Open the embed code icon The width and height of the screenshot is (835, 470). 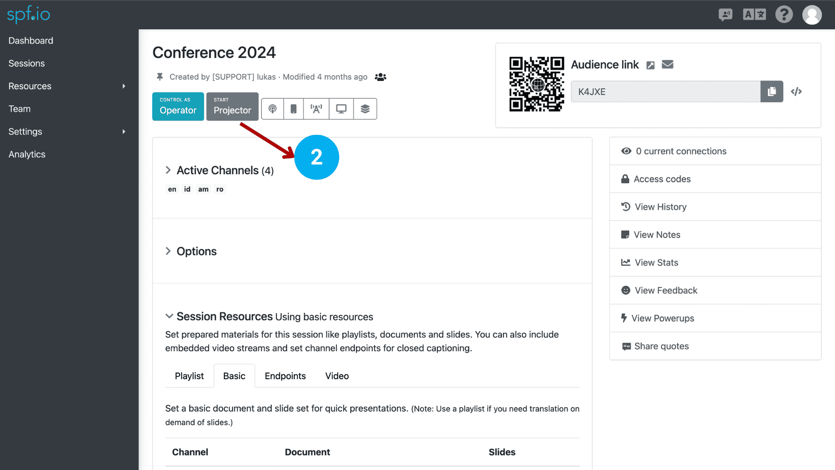pos(796,91)
